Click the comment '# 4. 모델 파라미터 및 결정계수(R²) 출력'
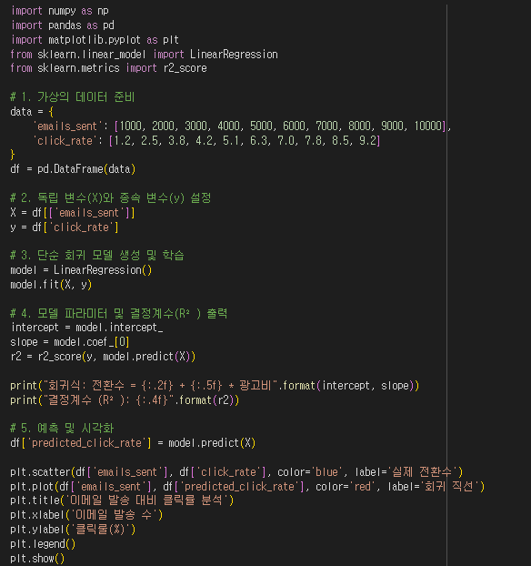This screenshot has width=531, height=566. click(x=119, y=313)
